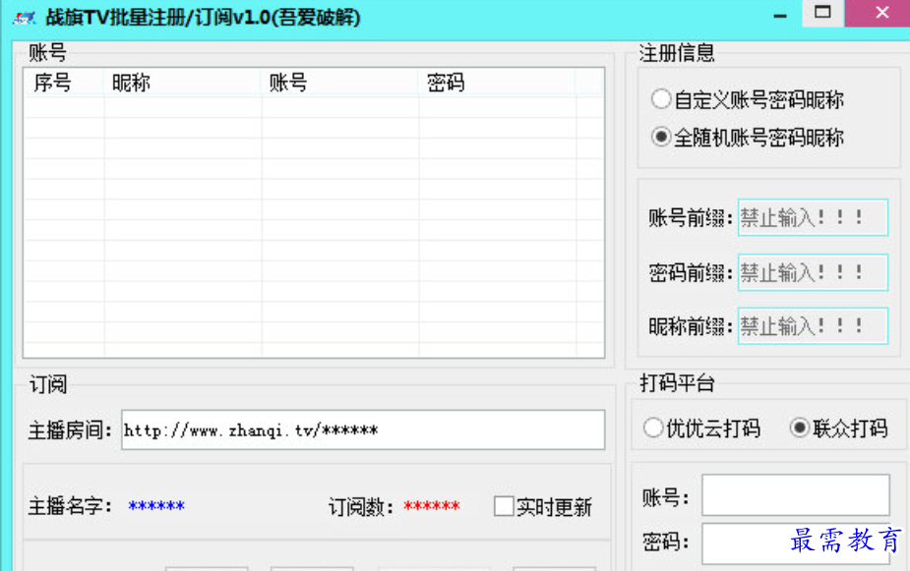Click the red 订阅数 value
The image size is (910, 571).
point(432,506)
